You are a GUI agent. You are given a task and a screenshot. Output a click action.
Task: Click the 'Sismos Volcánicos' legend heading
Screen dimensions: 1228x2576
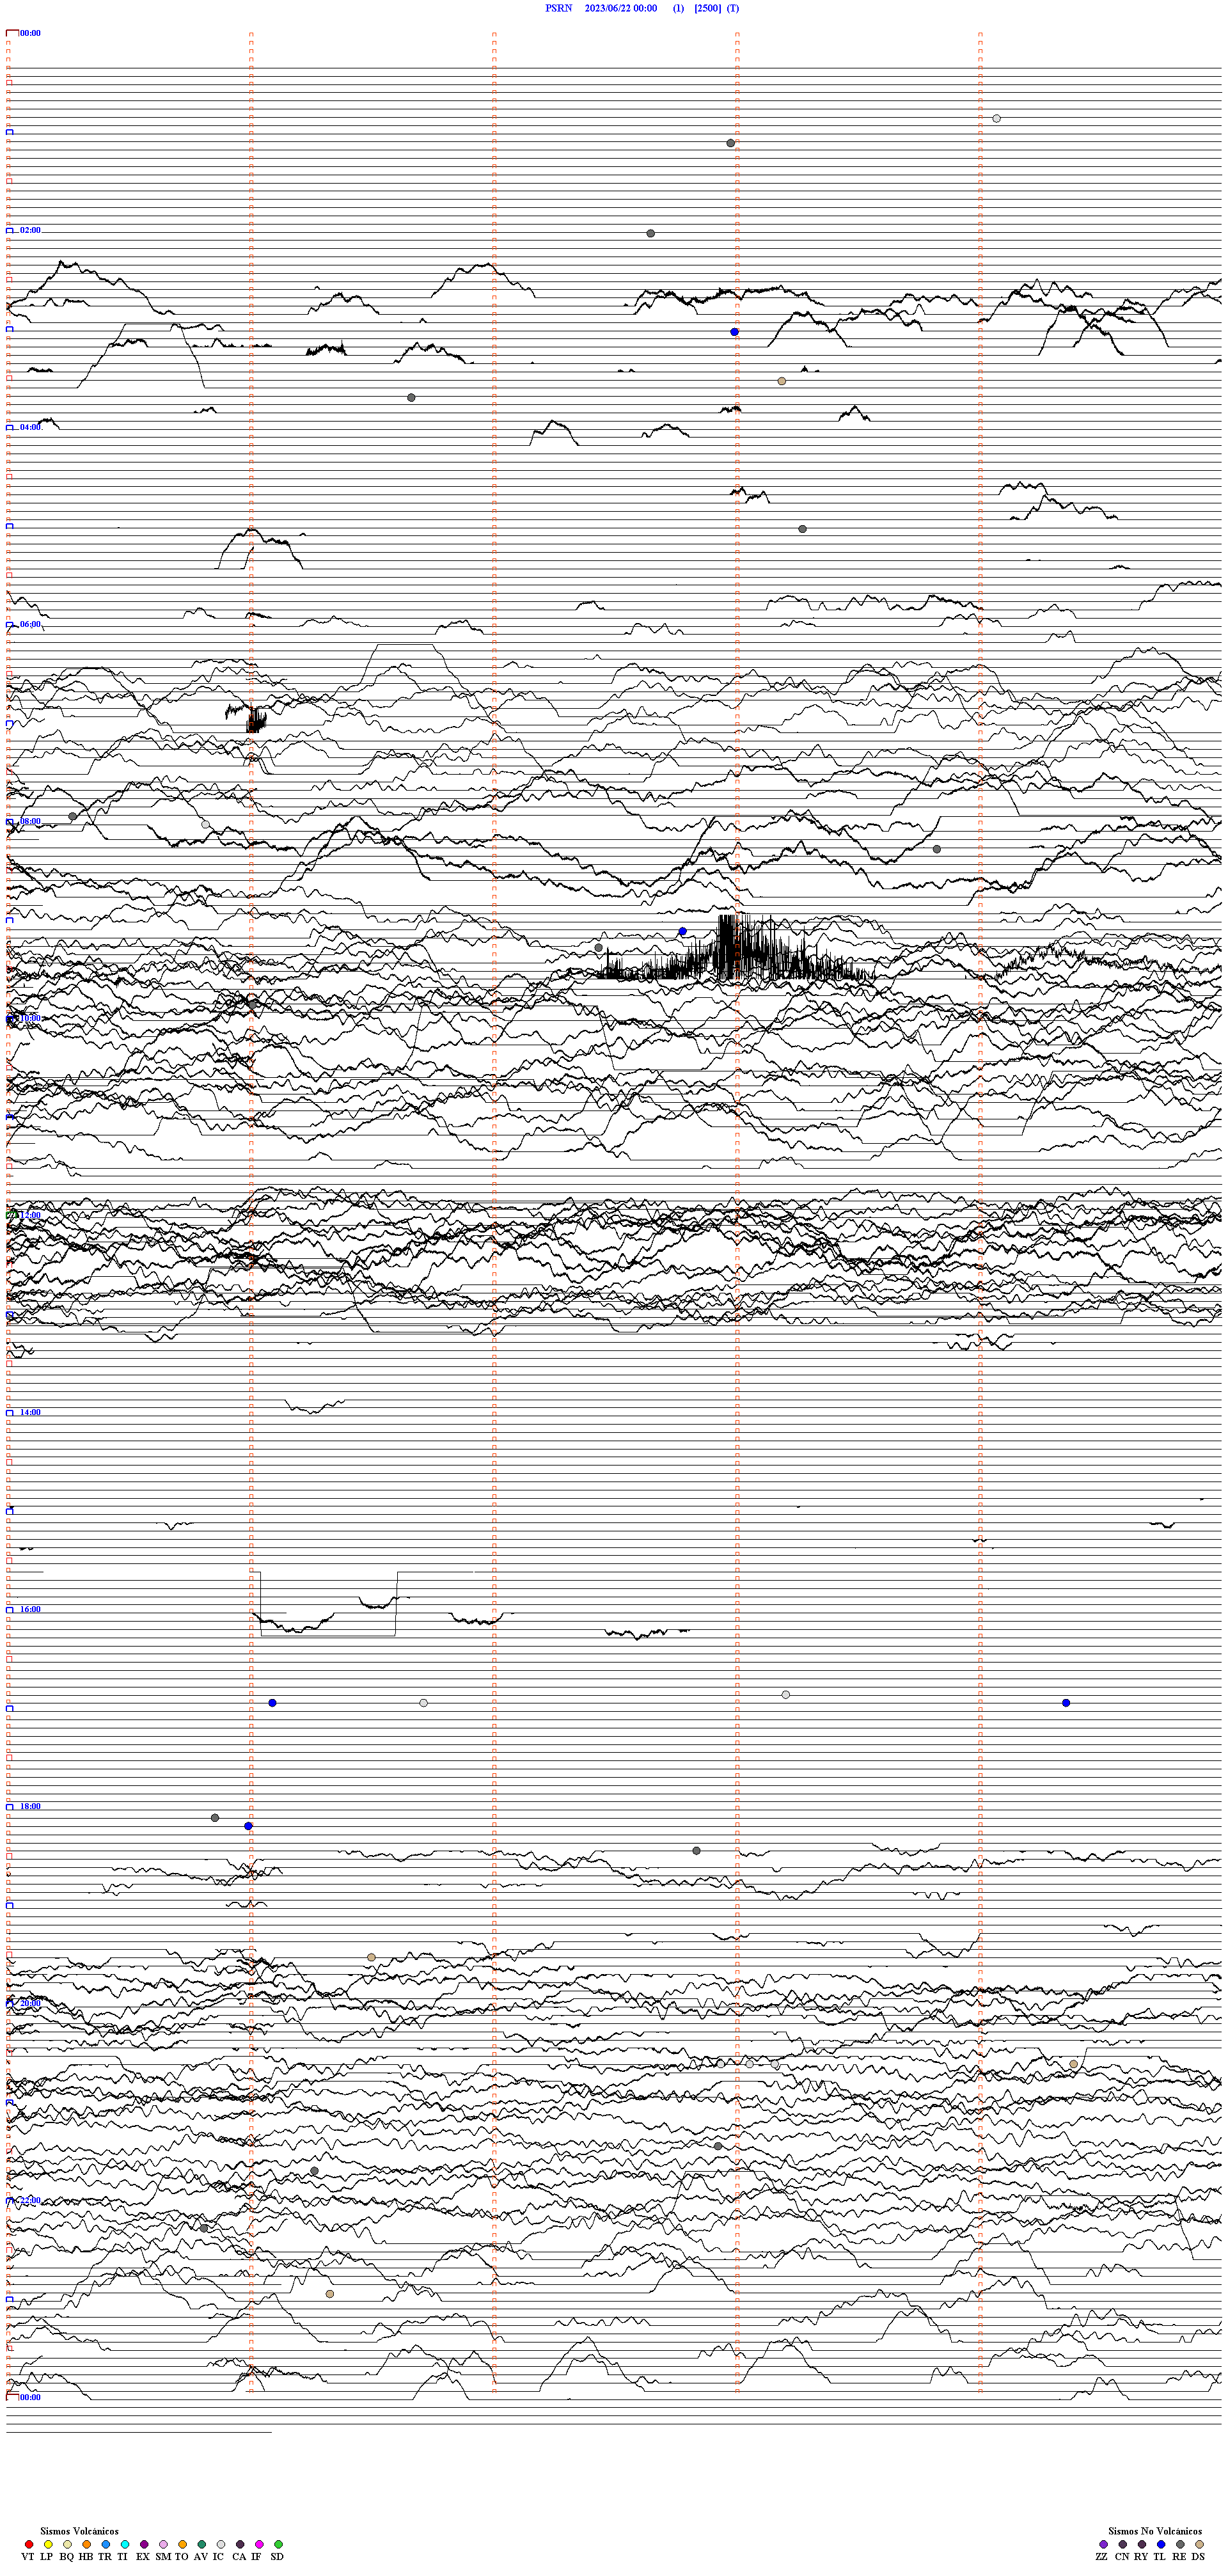coord(79,2531)
